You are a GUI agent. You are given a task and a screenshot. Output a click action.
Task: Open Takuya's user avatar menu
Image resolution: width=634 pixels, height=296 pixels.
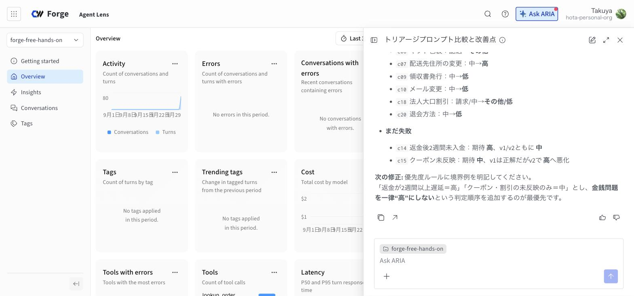(x=621, y=14)
